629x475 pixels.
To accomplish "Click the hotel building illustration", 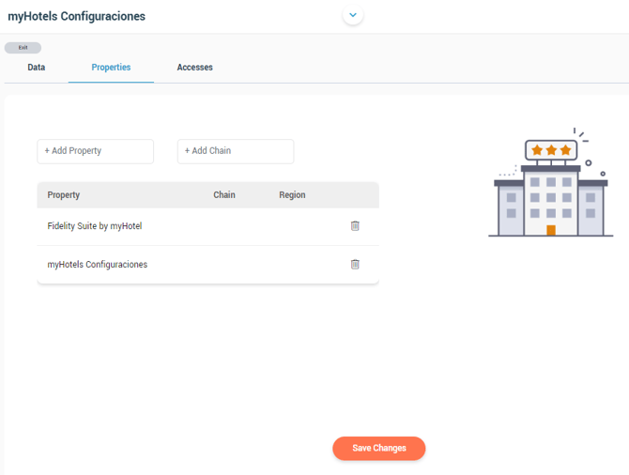I will (551, 182).
